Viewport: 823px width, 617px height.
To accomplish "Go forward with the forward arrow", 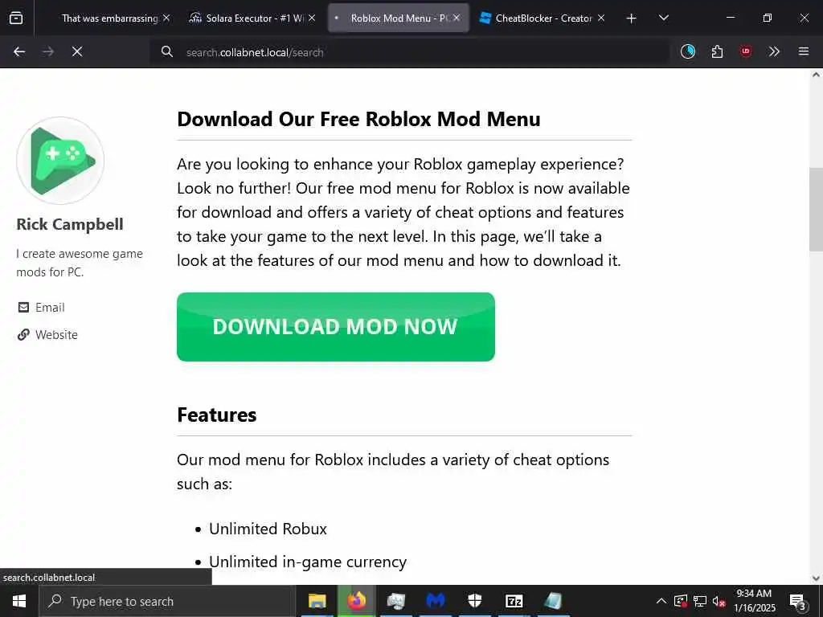I will [48, 51].
